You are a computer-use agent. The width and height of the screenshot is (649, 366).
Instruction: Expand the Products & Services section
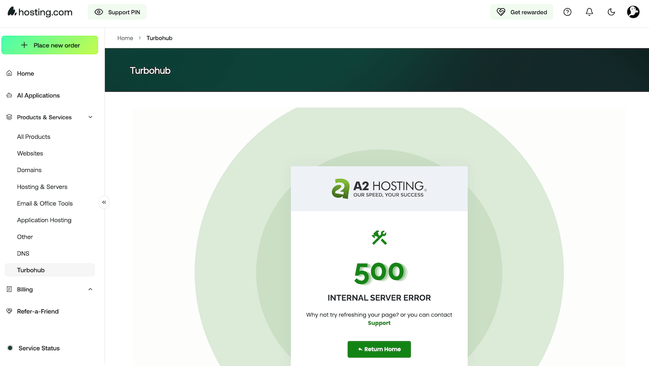click(x=49, y=117)
